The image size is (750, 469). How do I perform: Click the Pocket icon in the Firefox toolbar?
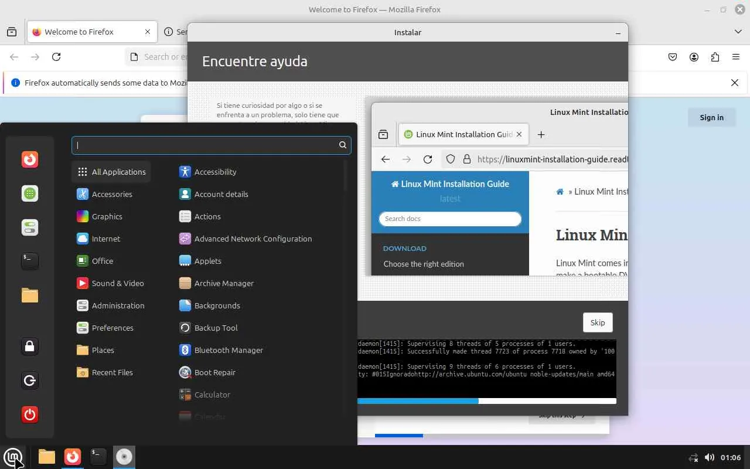pyautogui.click(x=673, y=57)
